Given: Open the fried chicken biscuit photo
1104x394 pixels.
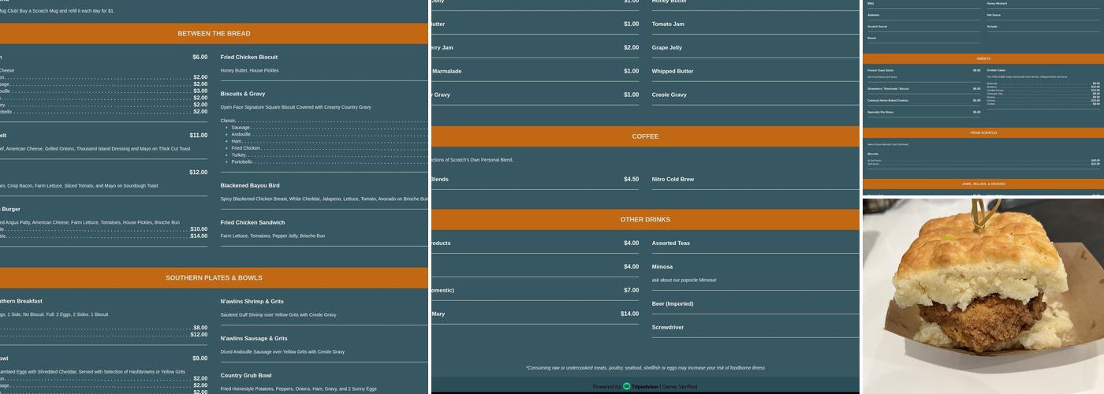Looking at the screenshot, I should click(x=983, y=295).
